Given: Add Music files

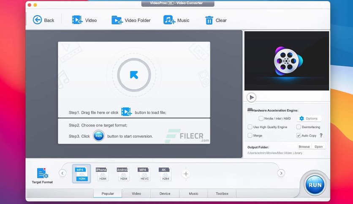Looking at the screenshot, I should click(x=176, y=20).
